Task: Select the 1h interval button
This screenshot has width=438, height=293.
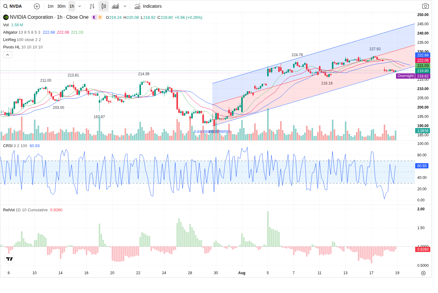Action: point(72,6)
